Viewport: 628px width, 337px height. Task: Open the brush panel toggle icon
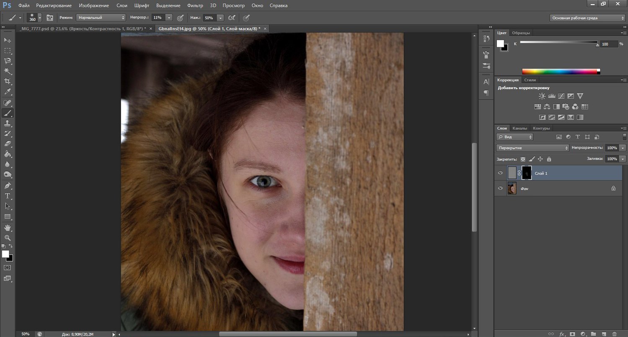pyautogui.click(x=50, y=18)
